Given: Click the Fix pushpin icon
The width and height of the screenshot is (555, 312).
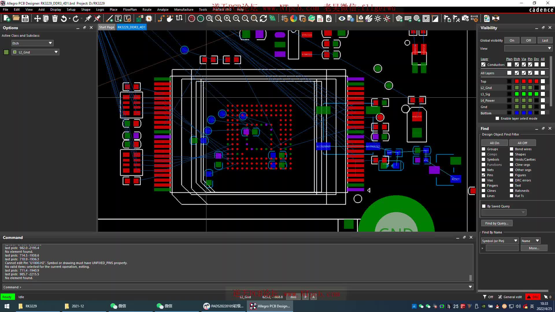Looking at the screenshot, I should (x=88, y=18).
